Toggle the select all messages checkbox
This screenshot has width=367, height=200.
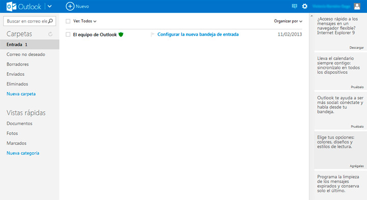[x=68, y=21]
